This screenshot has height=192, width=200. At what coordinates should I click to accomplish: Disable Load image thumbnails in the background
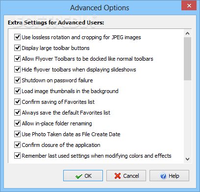click(17, 91)
